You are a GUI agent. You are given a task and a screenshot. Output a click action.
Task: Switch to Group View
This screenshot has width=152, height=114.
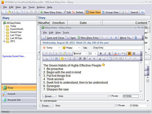click(110, 12)
